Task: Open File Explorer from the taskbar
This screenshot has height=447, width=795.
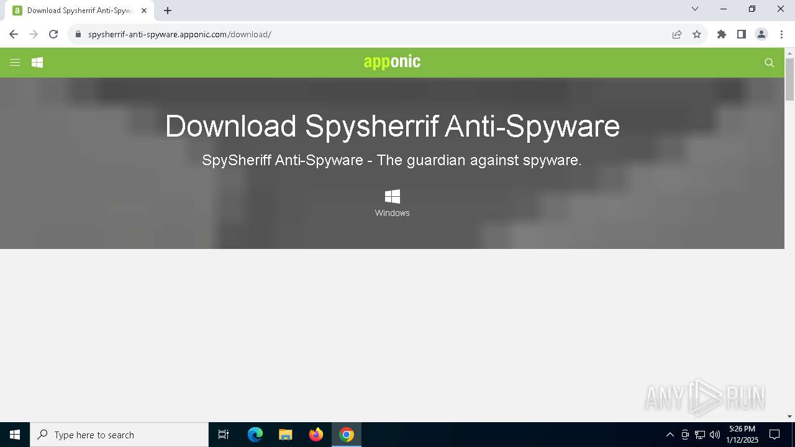Action: click(x=286, y=435)
